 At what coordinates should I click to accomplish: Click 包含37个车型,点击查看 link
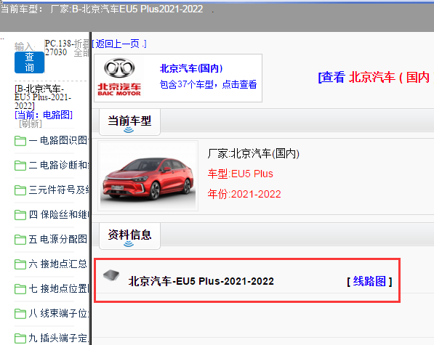pyautogui.click(x=208, y=84)
